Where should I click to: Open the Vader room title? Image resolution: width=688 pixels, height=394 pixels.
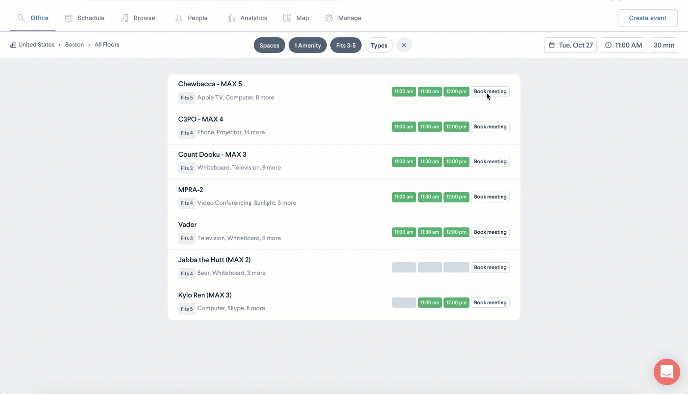tap(187, 225)
